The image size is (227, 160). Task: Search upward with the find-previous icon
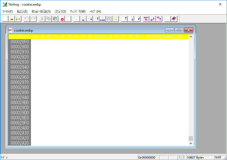(96, 19)
